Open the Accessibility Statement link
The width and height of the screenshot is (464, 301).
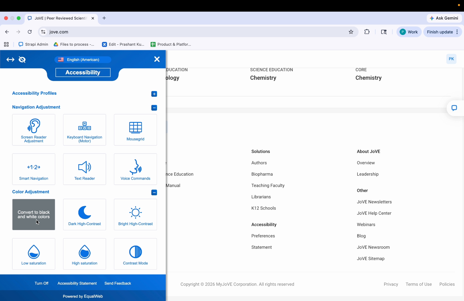[77, 283]
